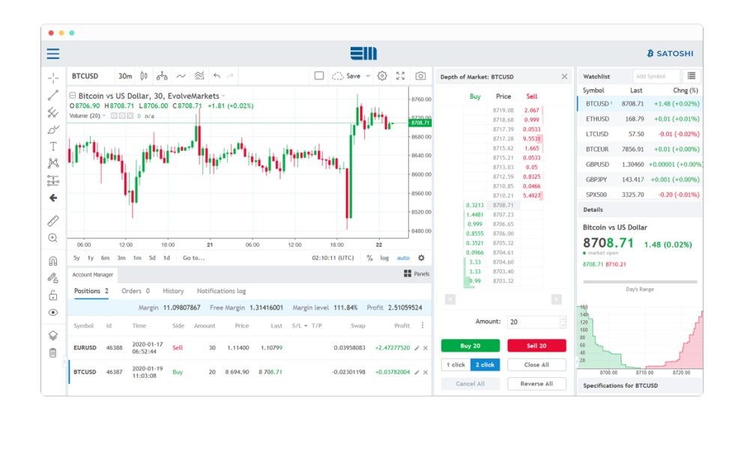Expand the Save layout dropdown arrow
The image size is (744, 449).
367,76
